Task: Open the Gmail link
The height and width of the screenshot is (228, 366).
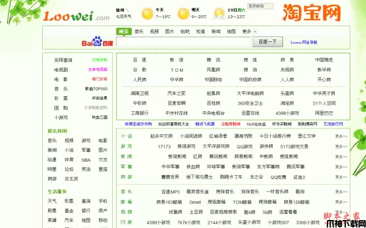Action: point(195,202)
